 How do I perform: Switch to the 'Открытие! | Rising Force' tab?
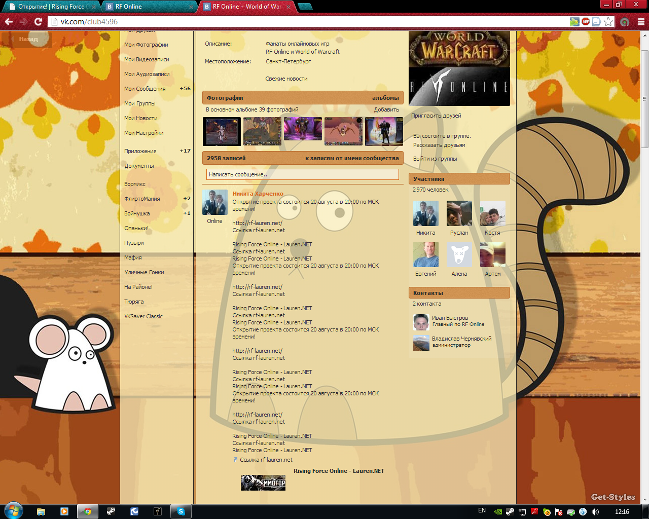click(x=52, y=7)
